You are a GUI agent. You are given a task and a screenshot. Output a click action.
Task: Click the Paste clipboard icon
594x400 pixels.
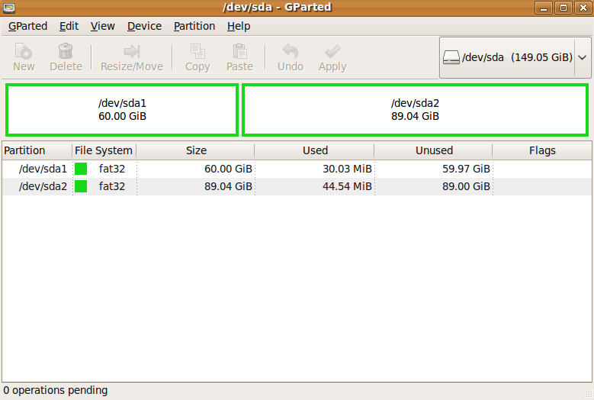(x=239, y=51)
